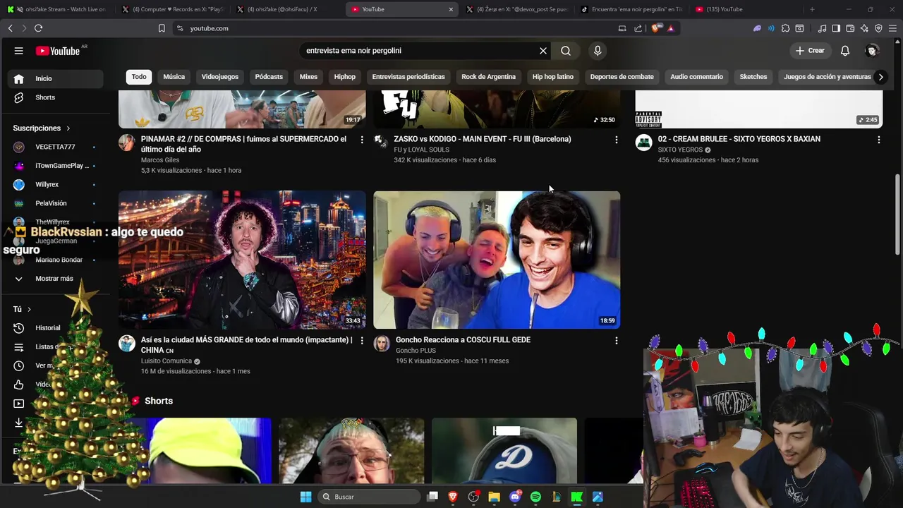
Task: Bookmark this page in address bar
Action: (162, 28)
